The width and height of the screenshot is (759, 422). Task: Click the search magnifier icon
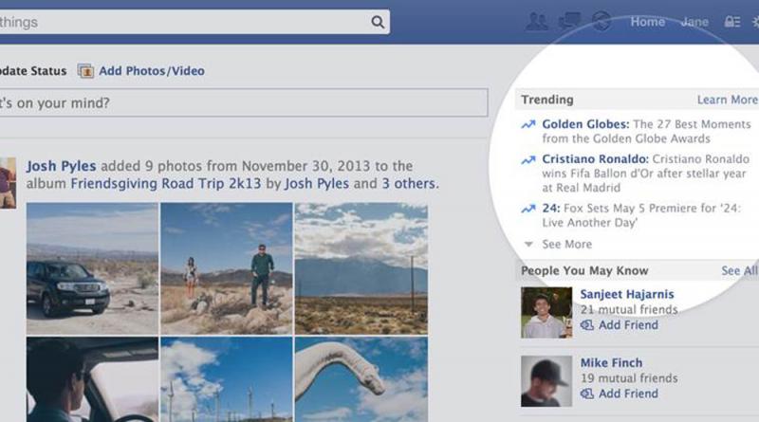[x=378, y=22]
